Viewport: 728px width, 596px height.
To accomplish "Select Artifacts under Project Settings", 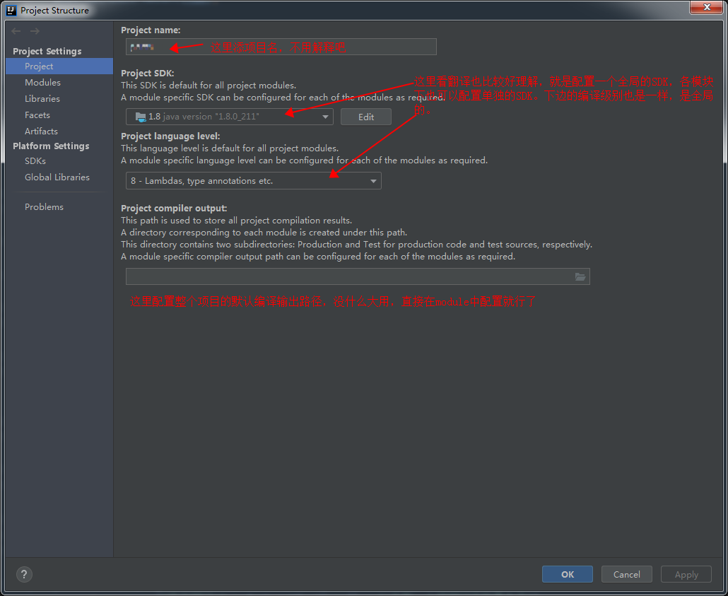I will tap(40, 131).
